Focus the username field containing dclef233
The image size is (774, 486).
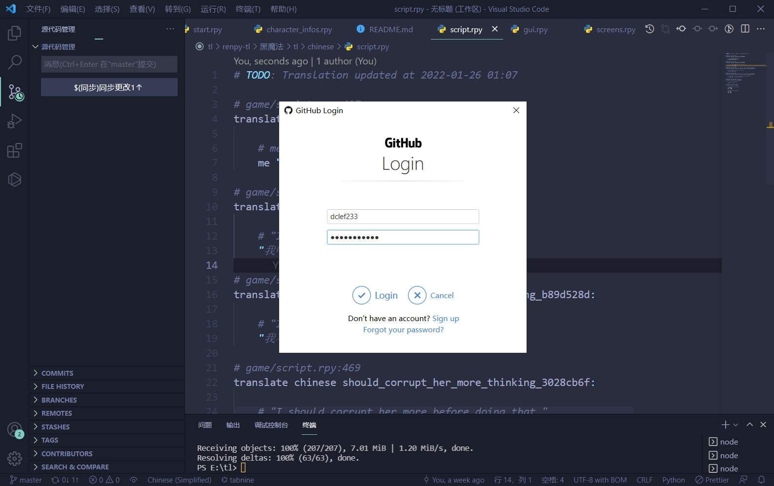coord(403,217)
